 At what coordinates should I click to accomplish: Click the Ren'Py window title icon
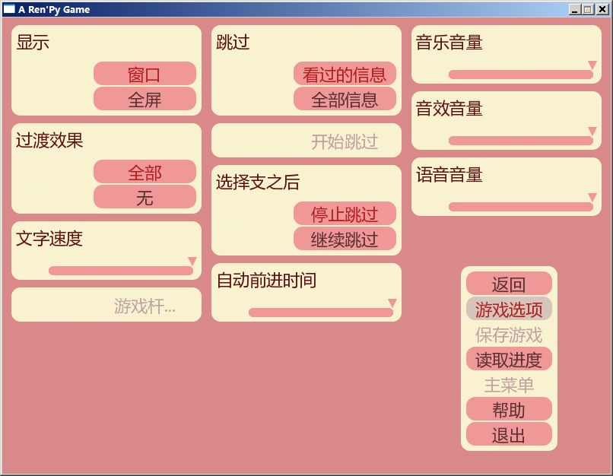pyautogui.click(x=9, y=9)
